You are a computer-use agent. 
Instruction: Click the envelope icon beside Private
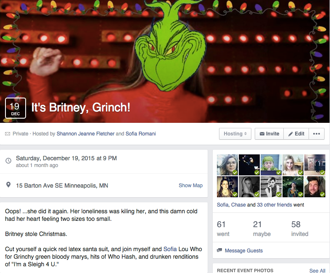[8, 134]
